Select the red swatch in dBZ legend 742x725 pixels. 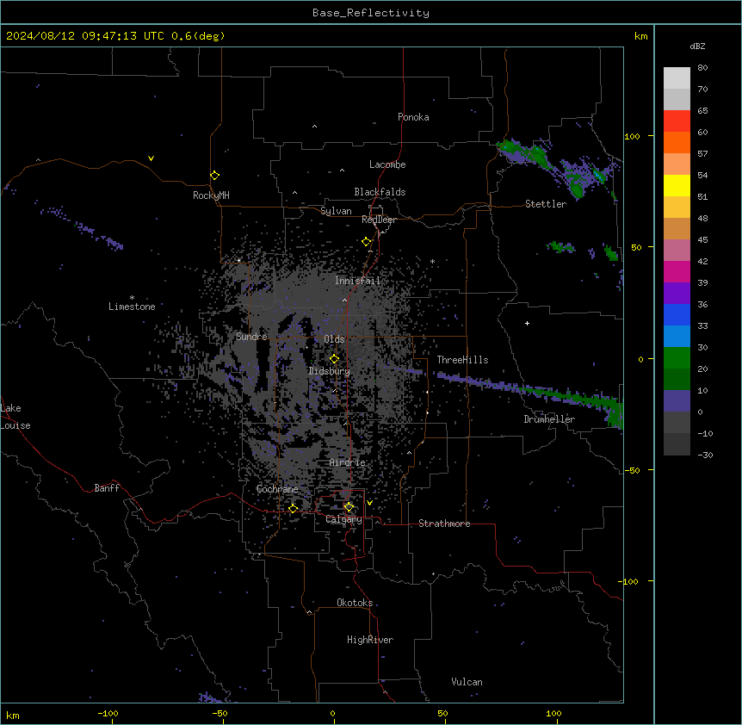click(677, 121)
